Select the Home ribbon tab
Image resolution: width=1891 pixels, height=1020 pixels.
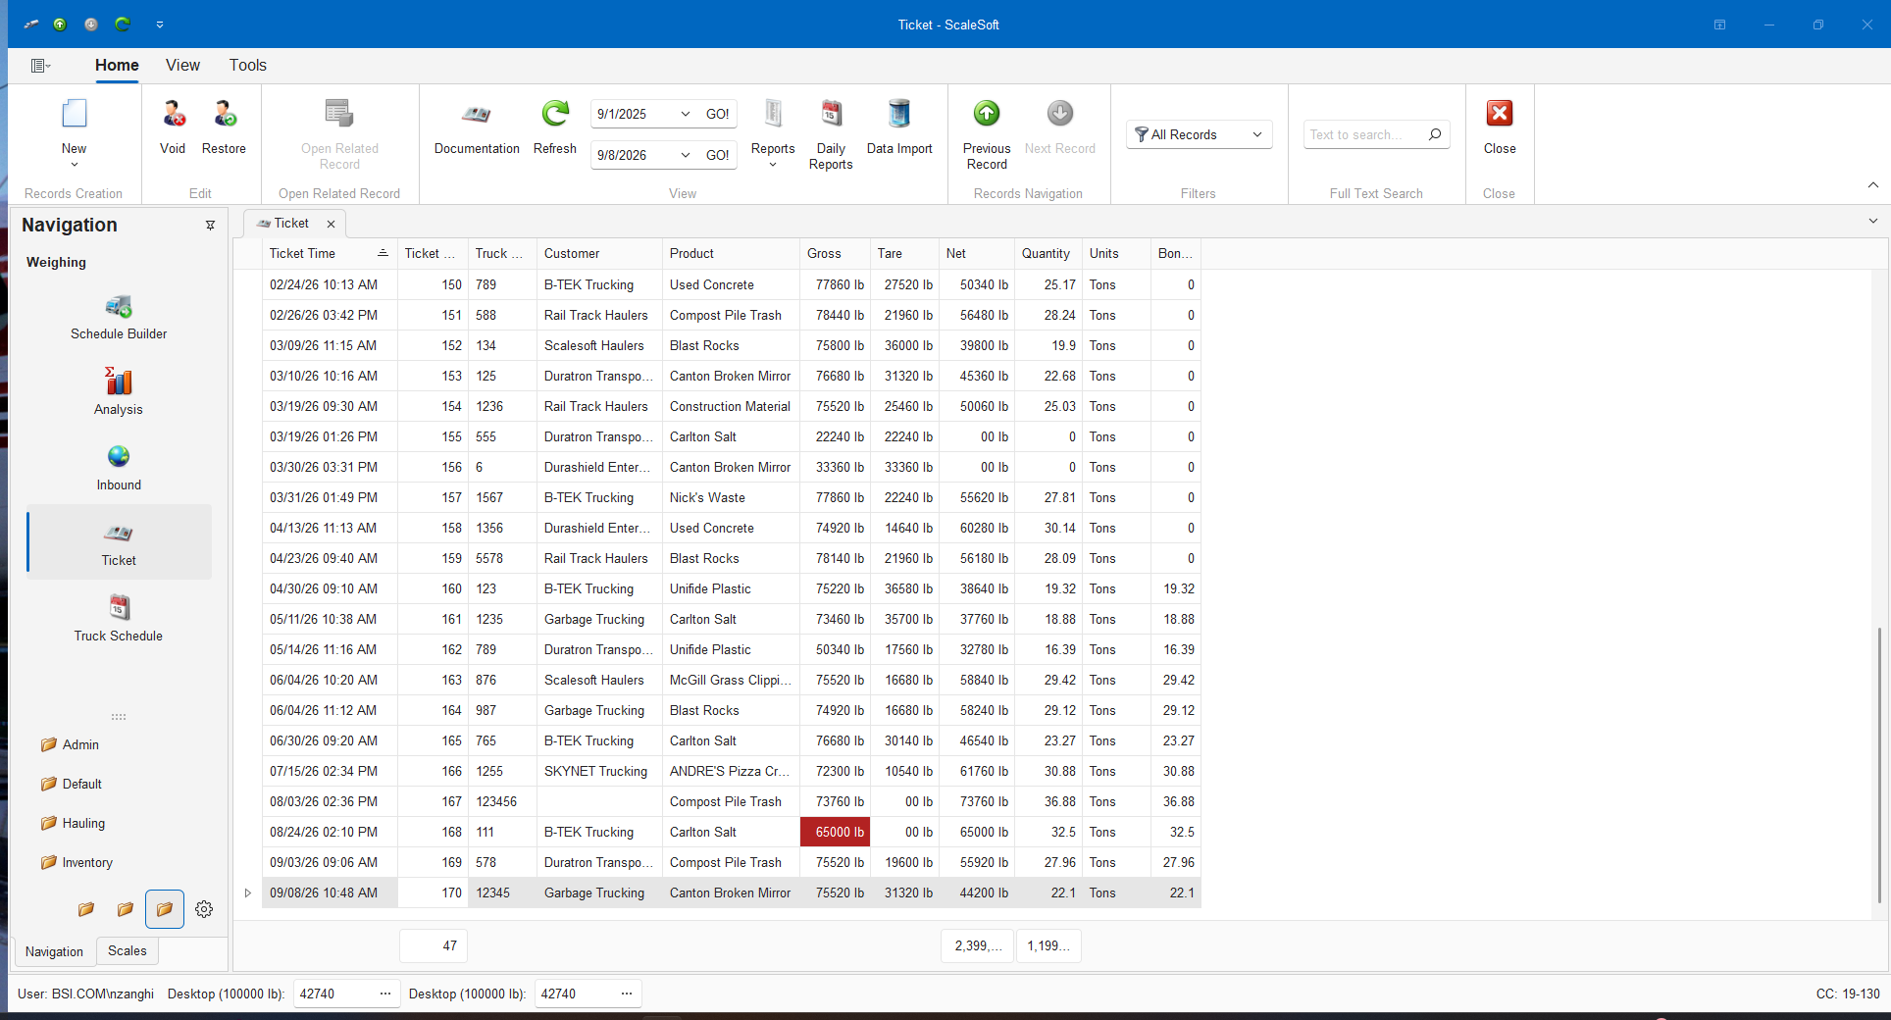pyautogui.click(x=117, y=65)
